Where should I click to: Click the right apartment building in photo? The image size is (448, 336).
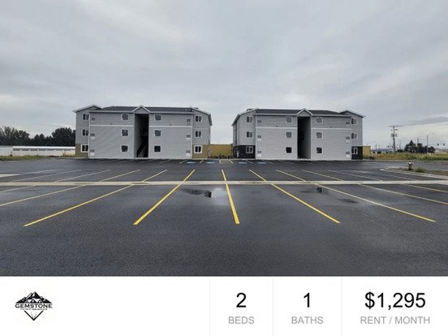click(299, 134)
